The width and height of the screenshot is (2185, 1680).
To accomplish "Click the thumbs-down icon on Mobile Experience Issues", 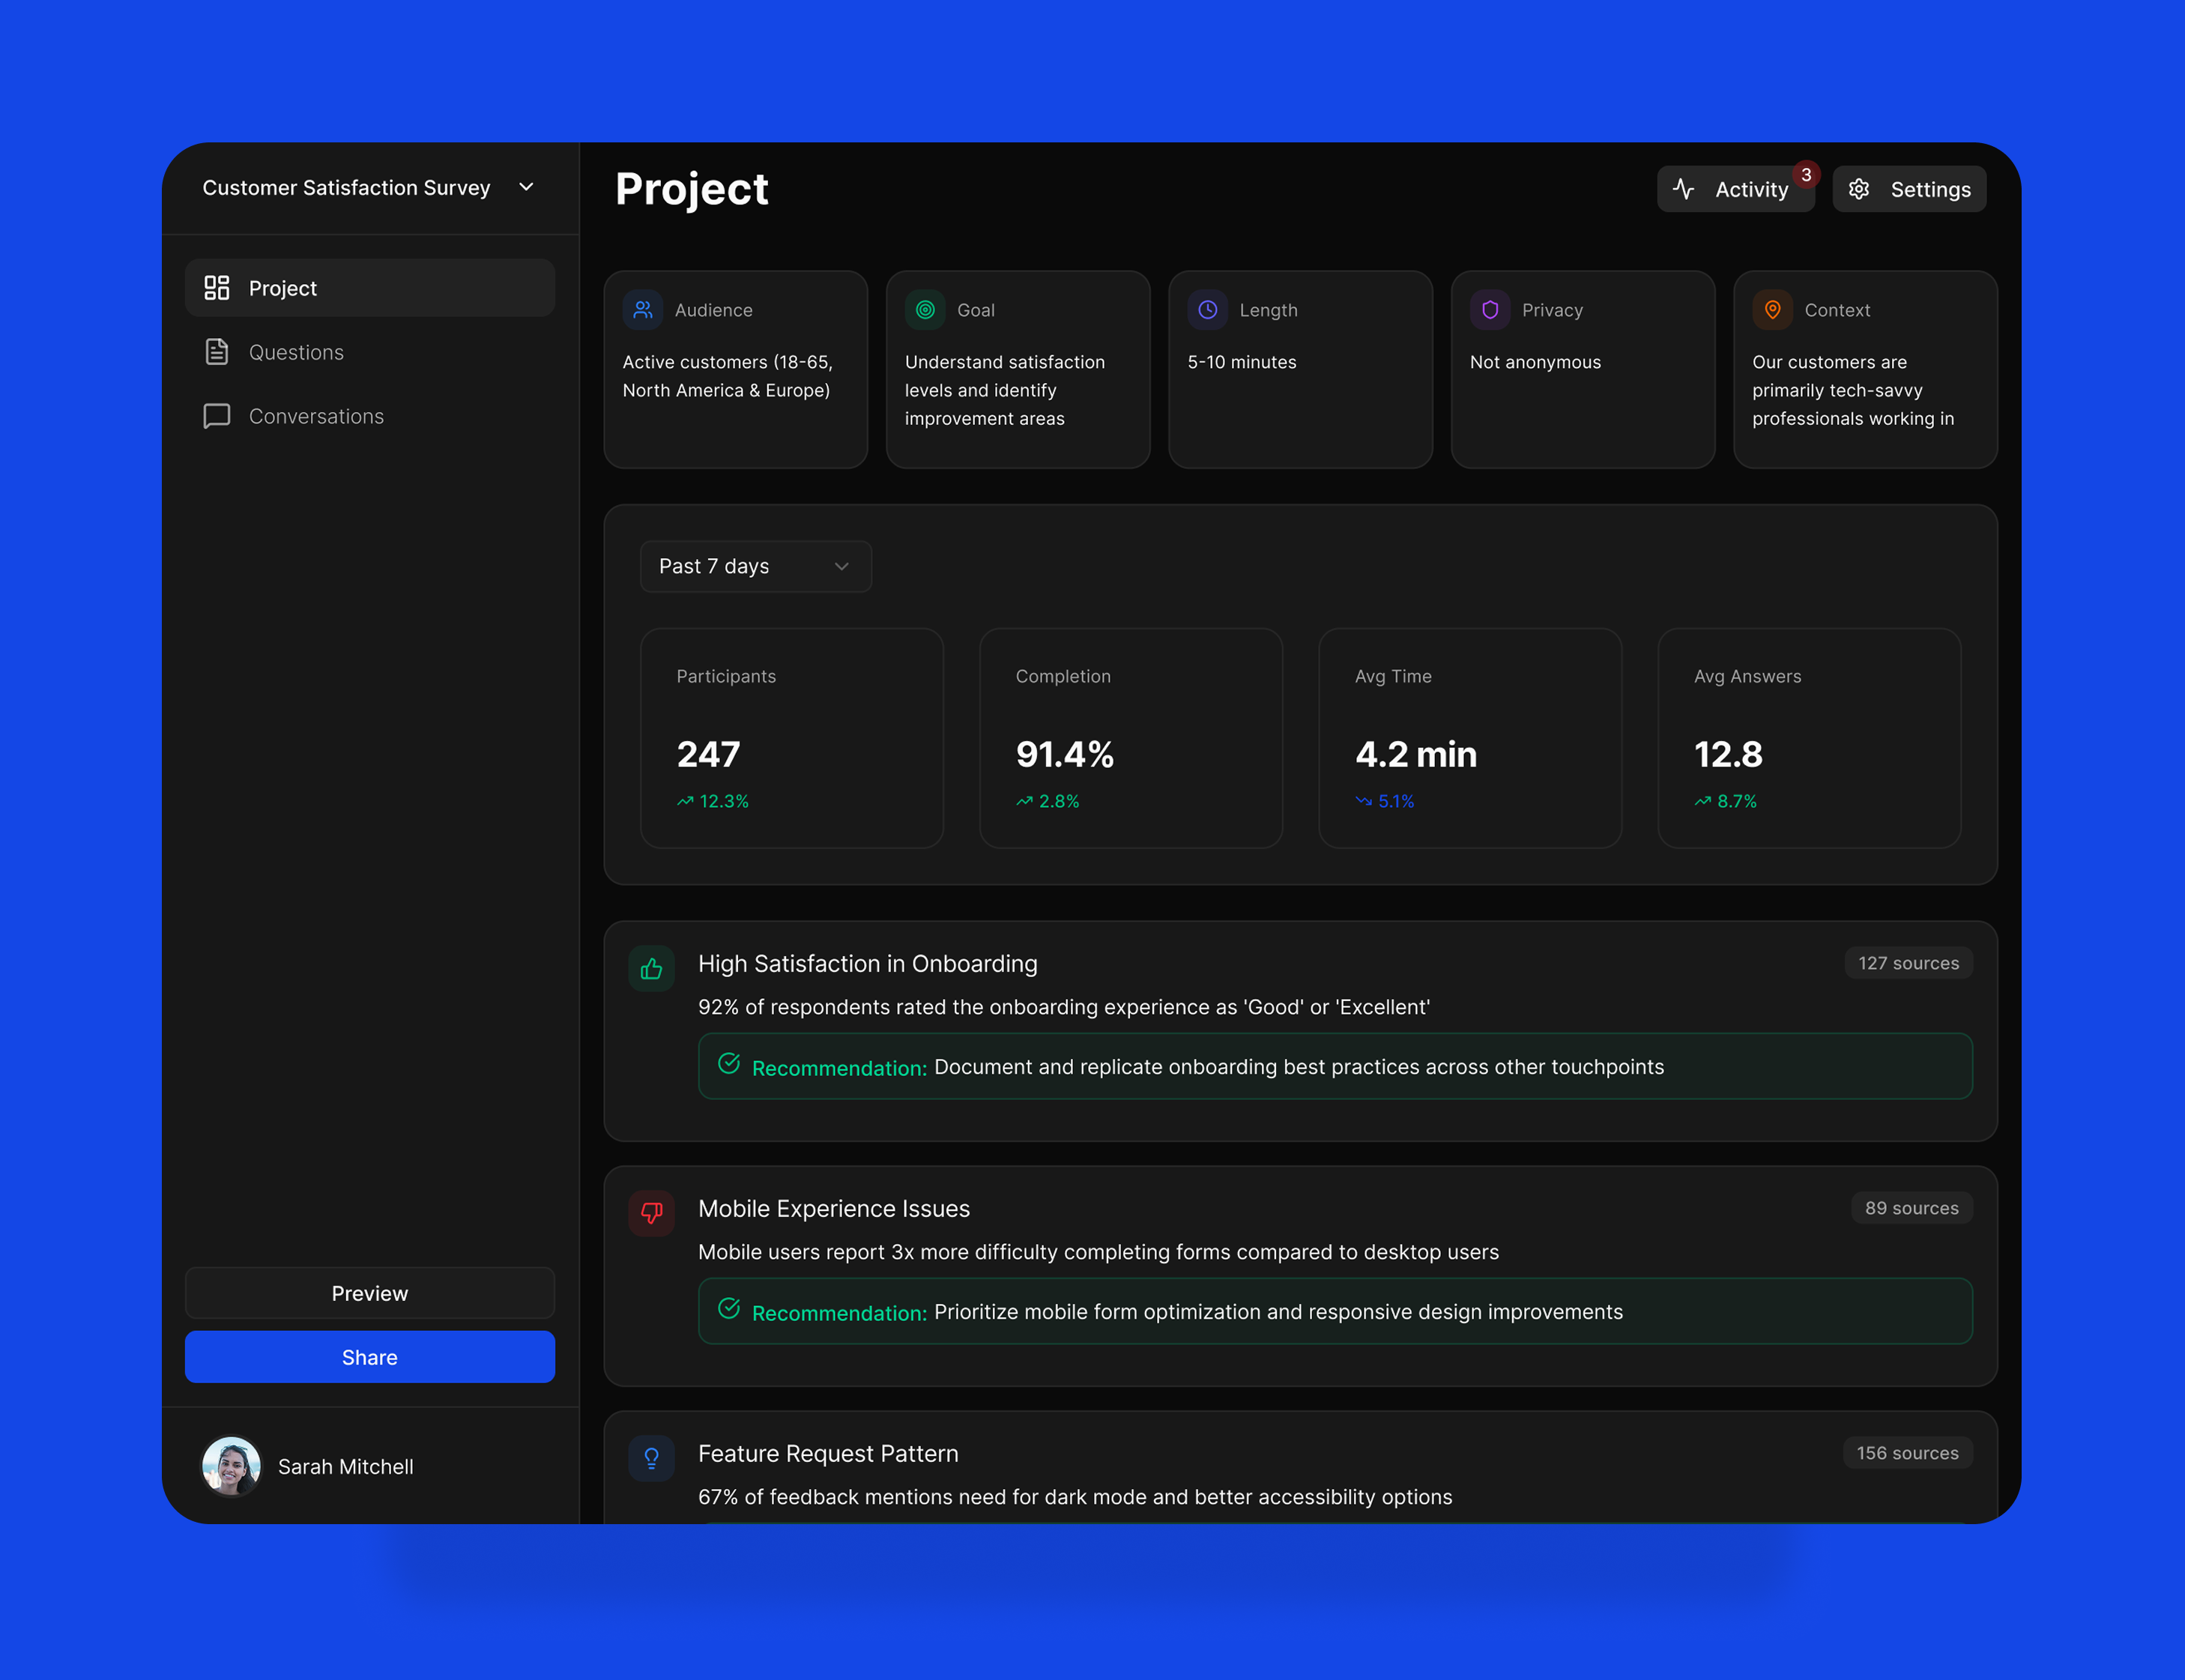I will 651,1213.
